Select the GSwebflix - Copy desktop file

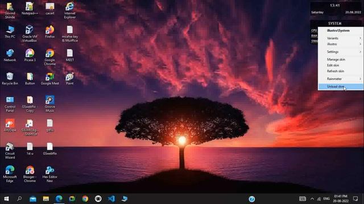[x=30, y=104]
